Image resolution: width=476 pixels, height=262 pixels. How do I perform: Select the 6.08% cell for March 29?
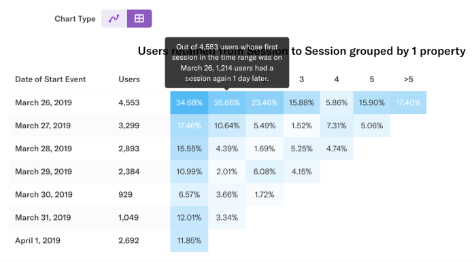point(265,172)
